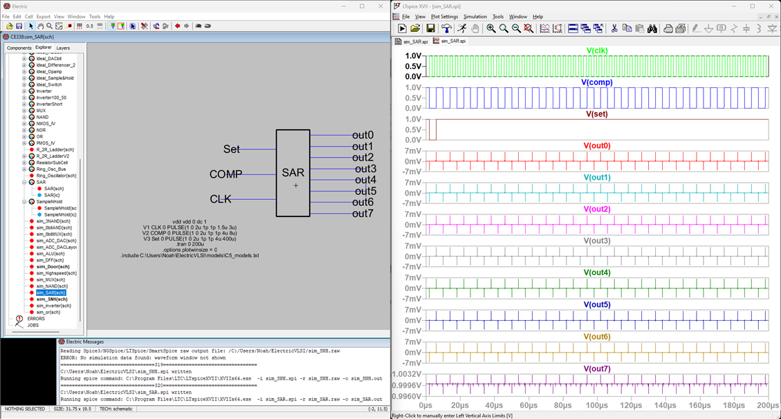Screen dimensions: 781x419
Task: Select the Pan hand tool in Electric
Action: (x=40, y=26)
